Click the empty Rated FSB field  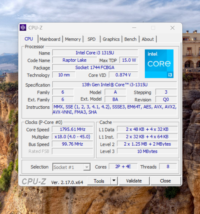tap(72, 152)
